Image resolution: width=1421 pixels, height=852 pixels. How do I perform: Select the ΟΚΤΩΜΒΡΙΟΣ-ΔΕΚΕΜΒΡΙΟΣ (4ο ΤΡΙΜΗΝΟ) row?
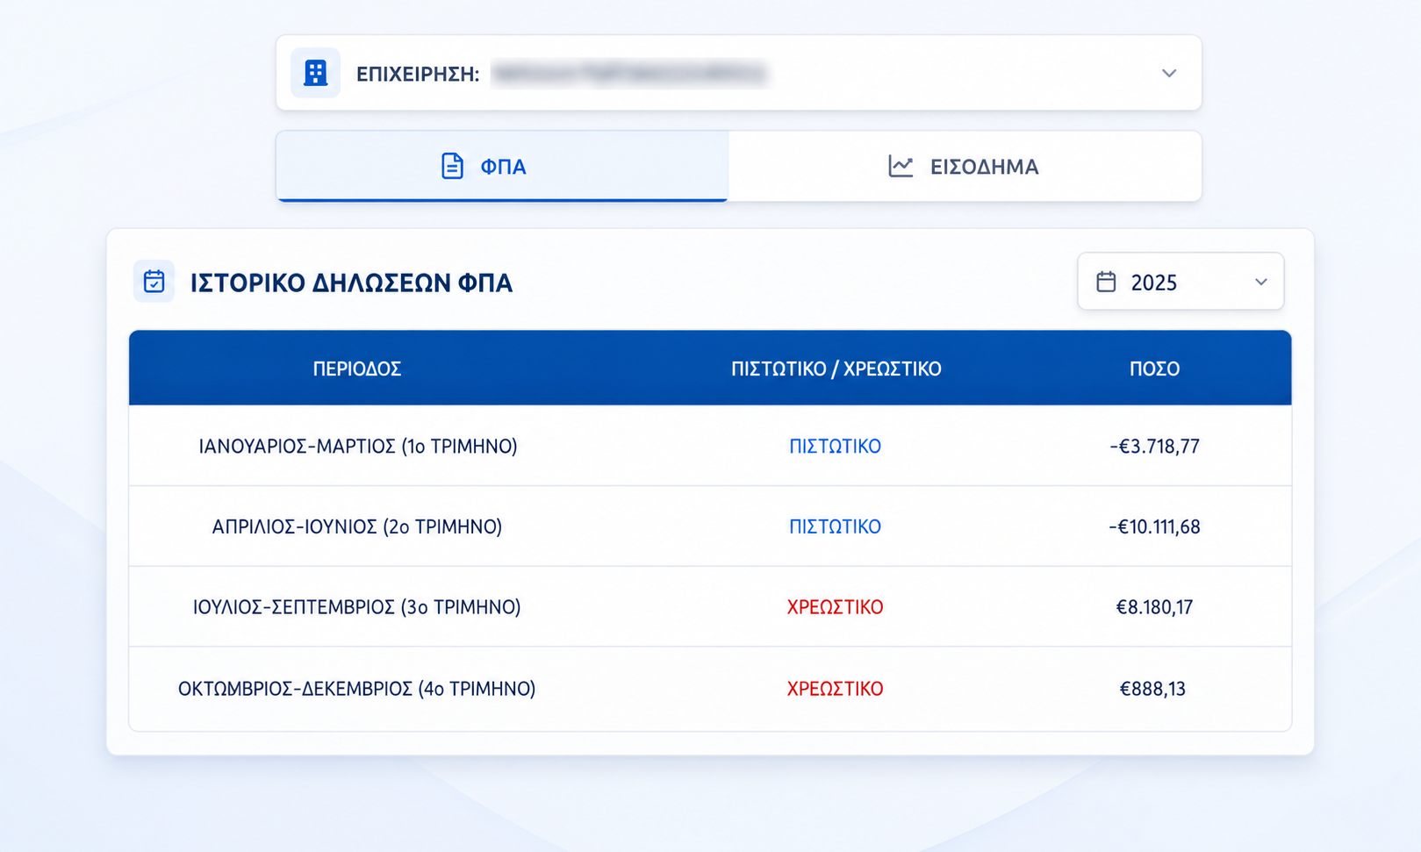(x=710, y=689)
